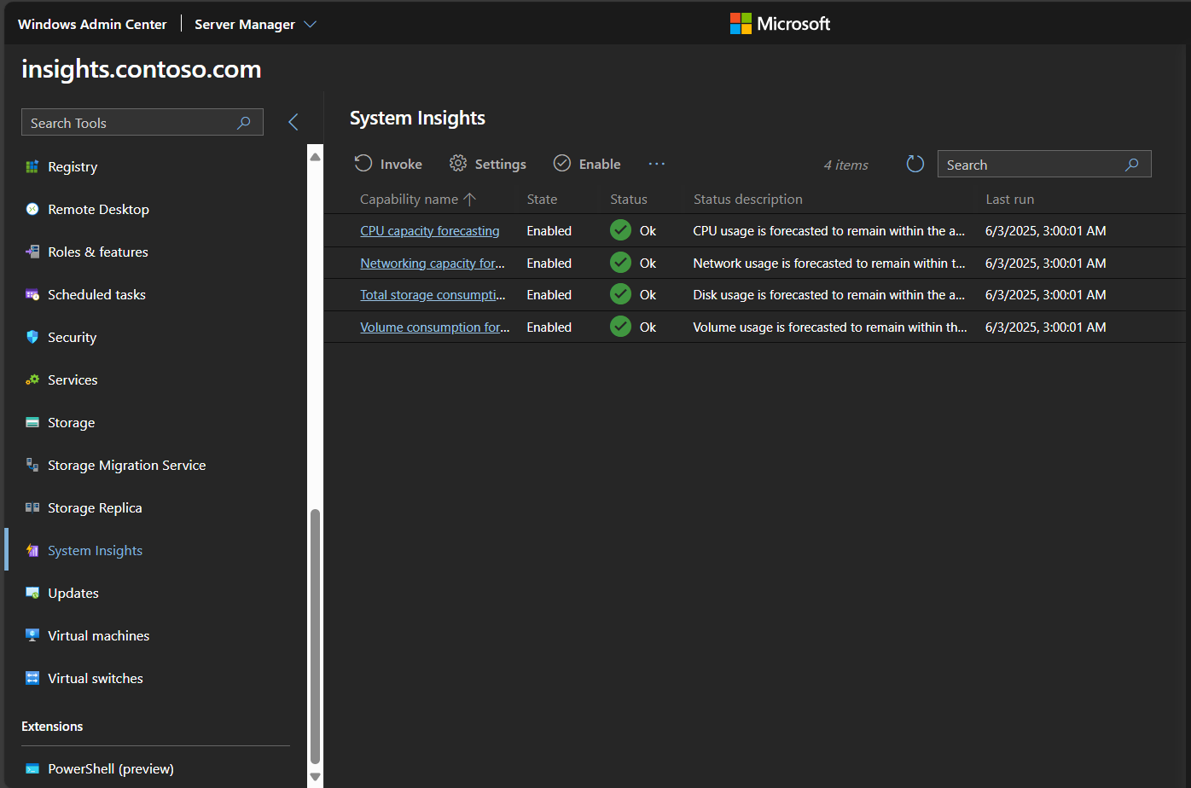The image size is (1191, 788).
Task: Click the sidebar vertical scrollbar thumb
Action: click(315, 635)
